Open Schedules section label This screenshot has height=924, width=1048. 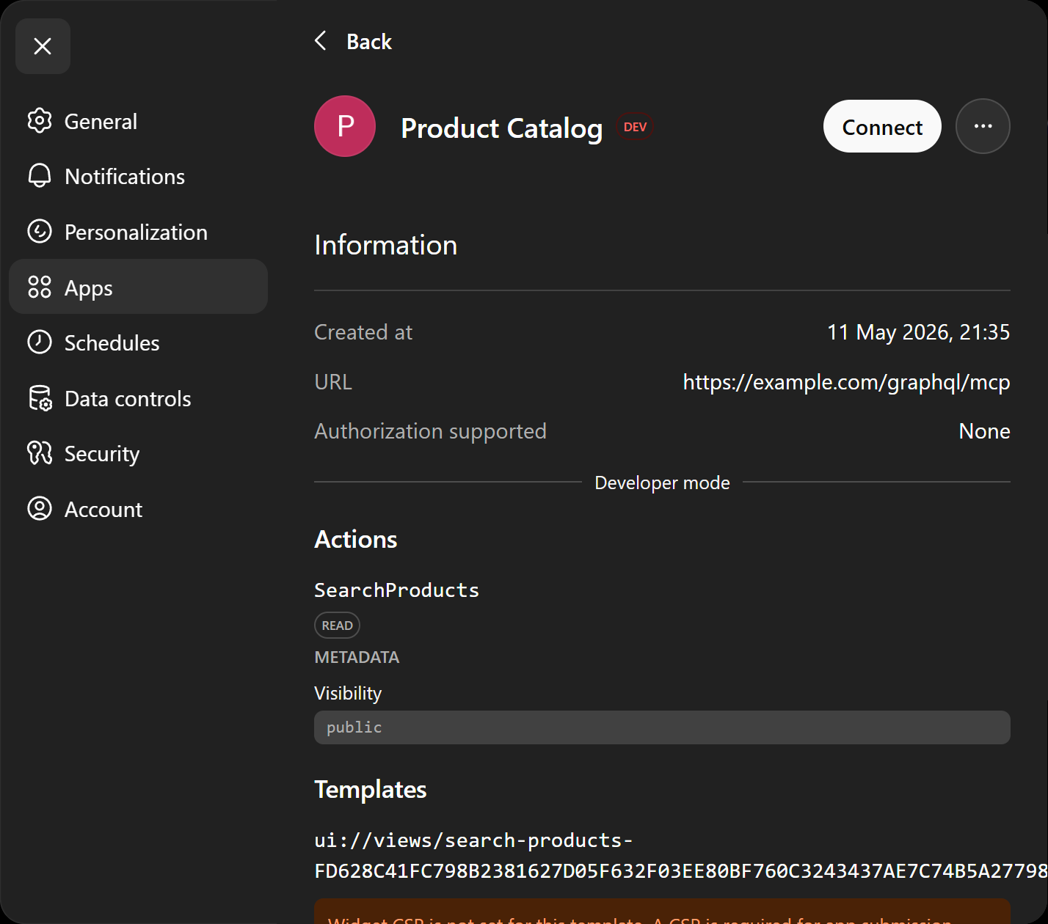[x=112, y=343]
